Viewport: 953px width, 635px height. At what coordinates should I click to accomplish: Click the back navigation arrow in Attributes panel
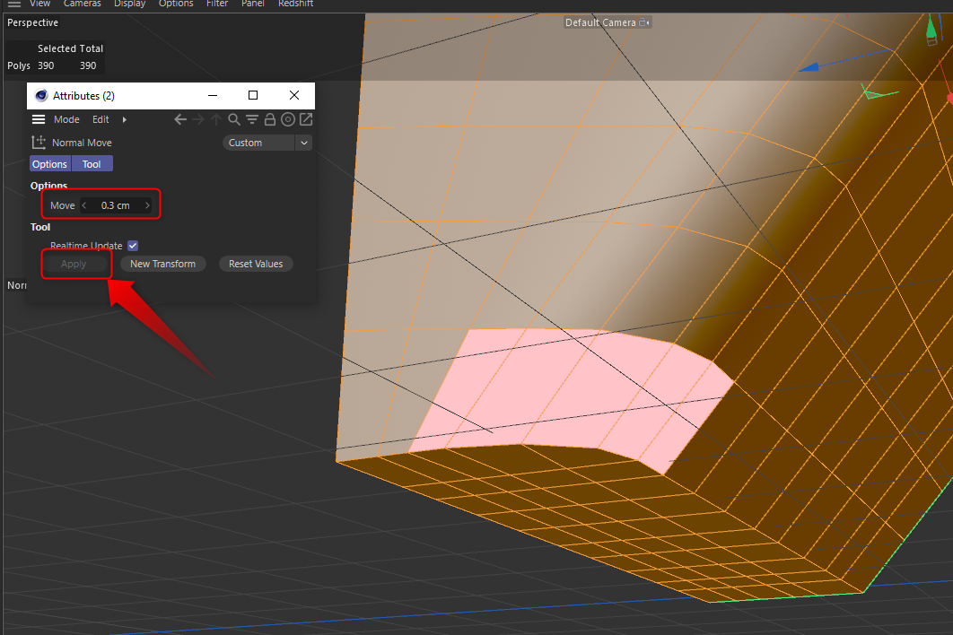[179, 119]
